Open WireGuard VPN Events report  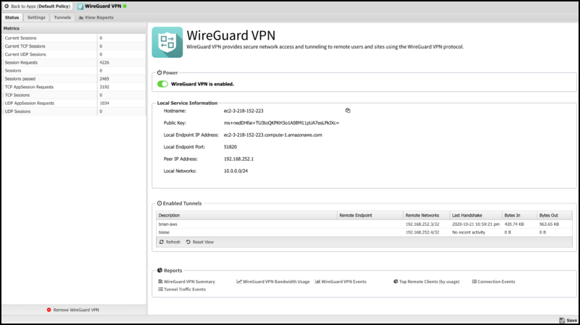(x=341, y=282)
